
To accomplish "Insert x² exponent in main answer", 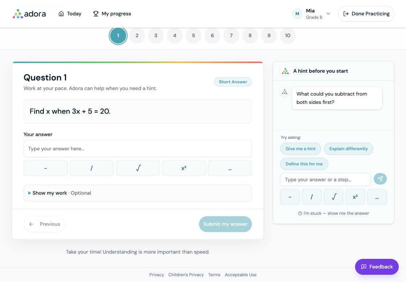I will click(x=184, y=168).
